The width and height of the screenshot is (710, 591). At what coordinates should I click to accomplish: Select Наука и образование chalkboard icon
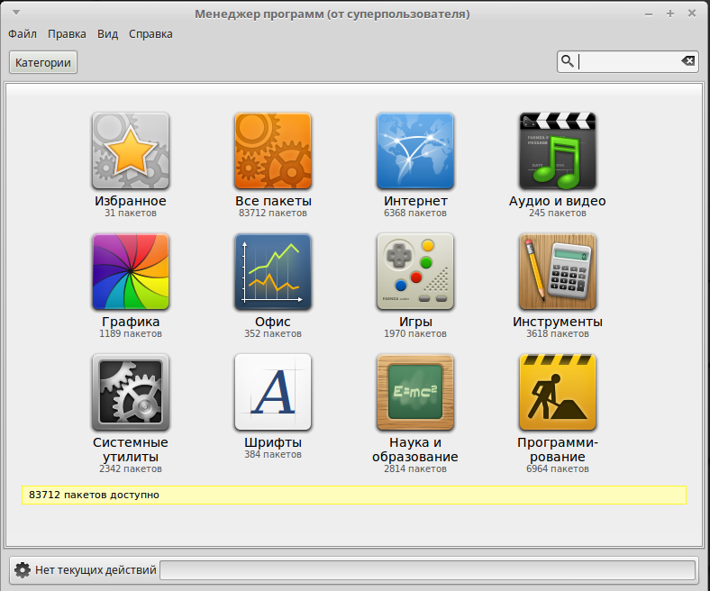pyautogui.click(x=415, y=392)
